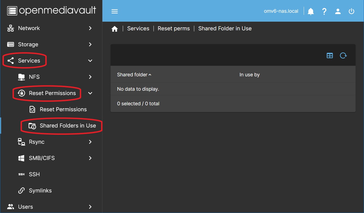Click Reset perms breadcrumb link
364x213 pixels.
[174, 29]
